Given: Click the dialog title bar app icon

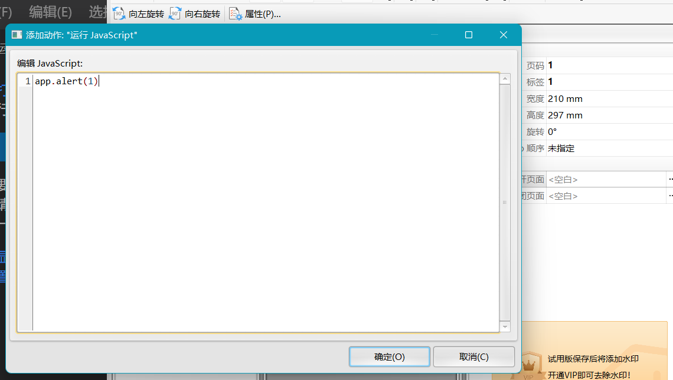Looking at the screenshot, I should click(17, 35).
